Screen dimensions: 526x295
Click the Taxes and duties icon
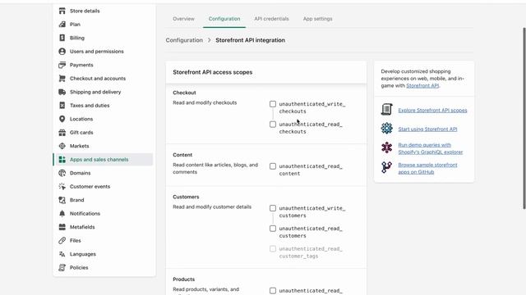point(62,106)
